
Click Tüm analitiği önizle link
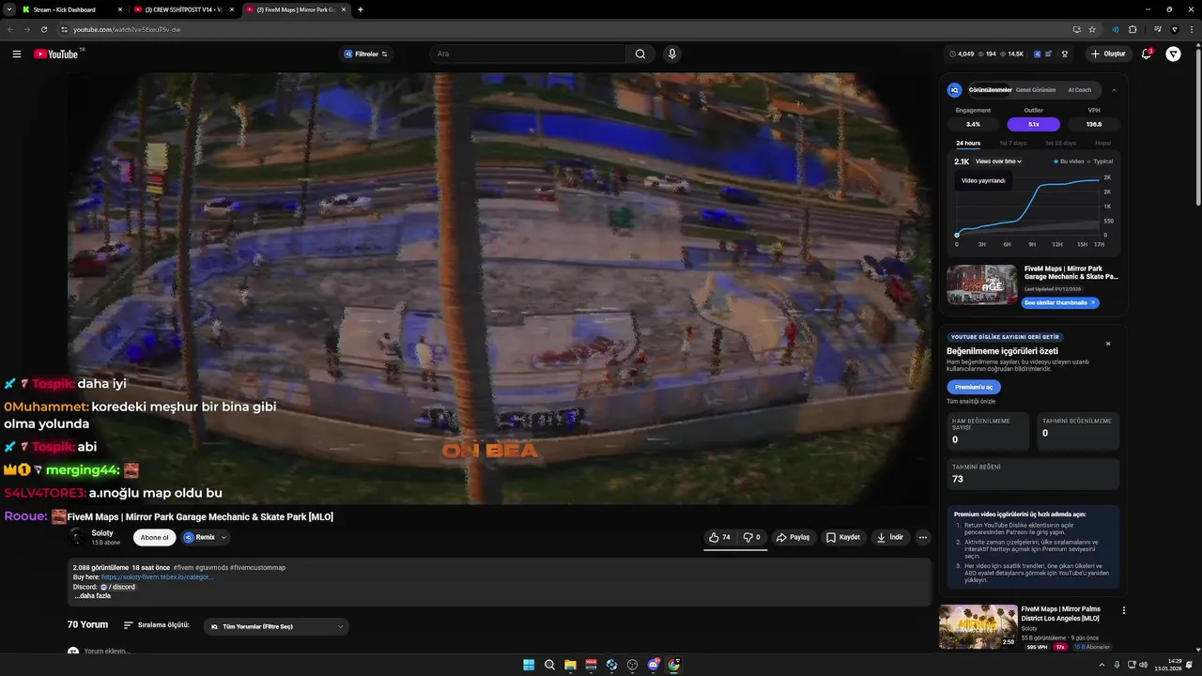971,402
